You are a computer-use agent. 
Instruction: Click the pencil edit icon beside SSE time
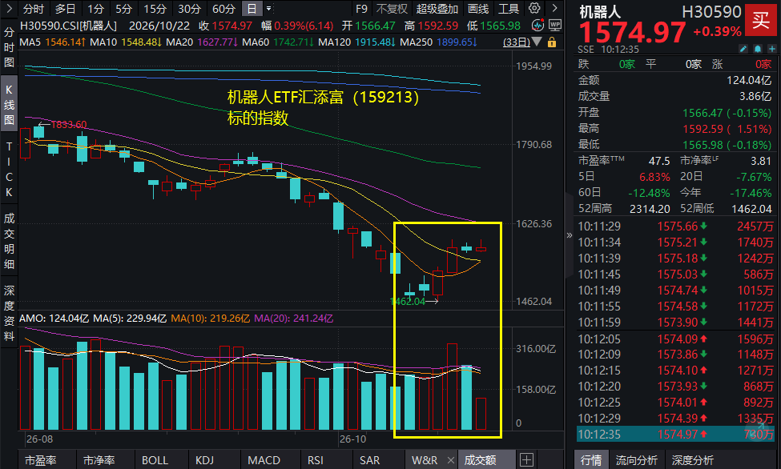coord(743,49)
